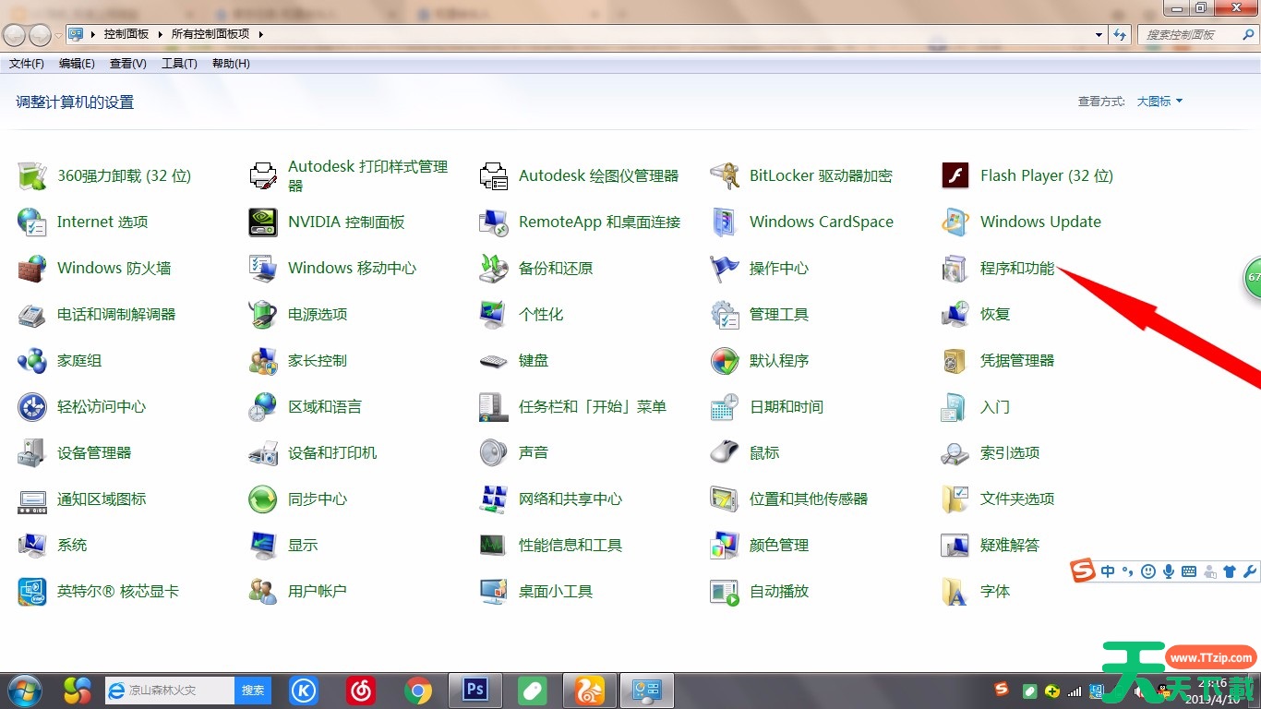Toggle Sogou input 中 language mode
Screen dimensions: 1261x709
(1108, 571)
